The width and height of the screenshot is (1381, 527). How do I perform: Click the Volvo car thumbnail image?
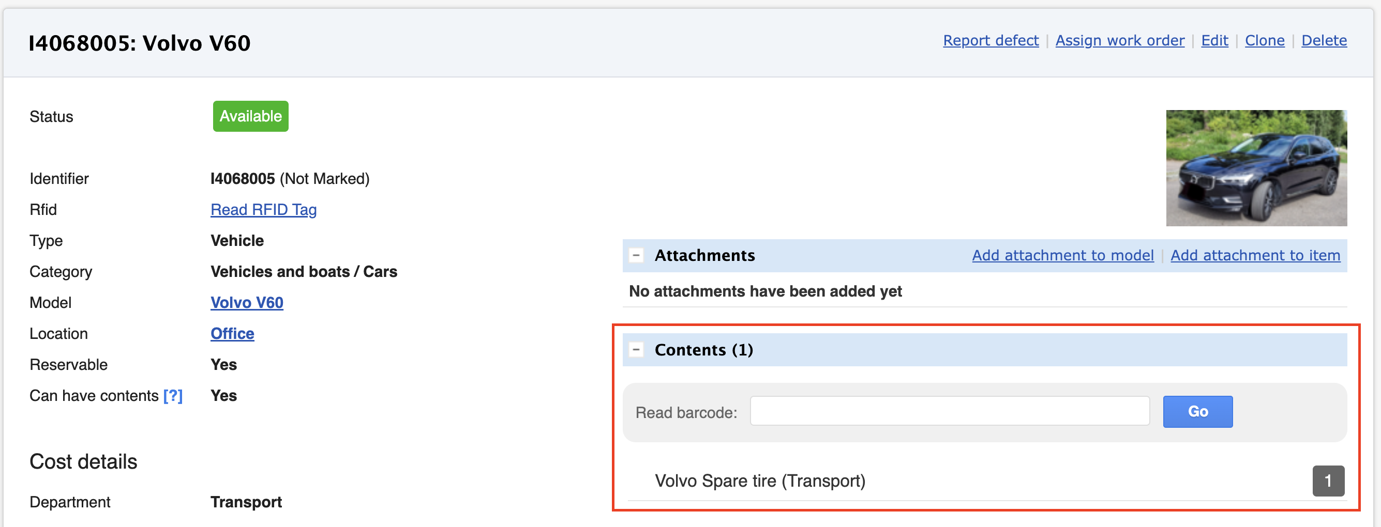(1255, 167)
